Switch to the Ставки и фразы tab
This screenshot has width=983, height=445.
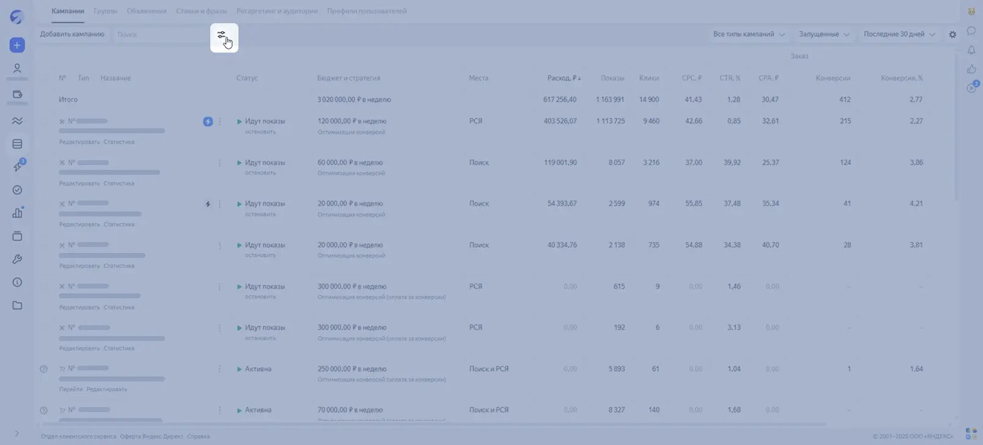pyautogui.click(x=201, y=11)
